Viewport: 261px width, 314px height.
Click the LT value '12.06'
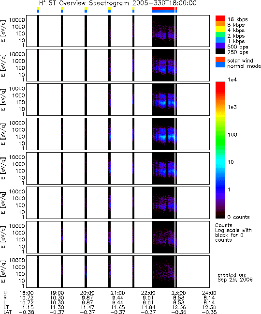(x=179, y=307)
